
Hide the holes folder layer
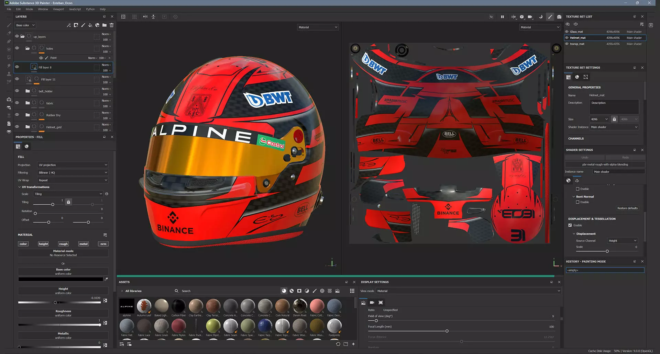(x=17, y=48)
